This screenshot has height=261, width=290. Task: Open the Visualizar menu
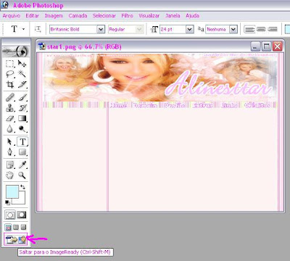(149, 16)
